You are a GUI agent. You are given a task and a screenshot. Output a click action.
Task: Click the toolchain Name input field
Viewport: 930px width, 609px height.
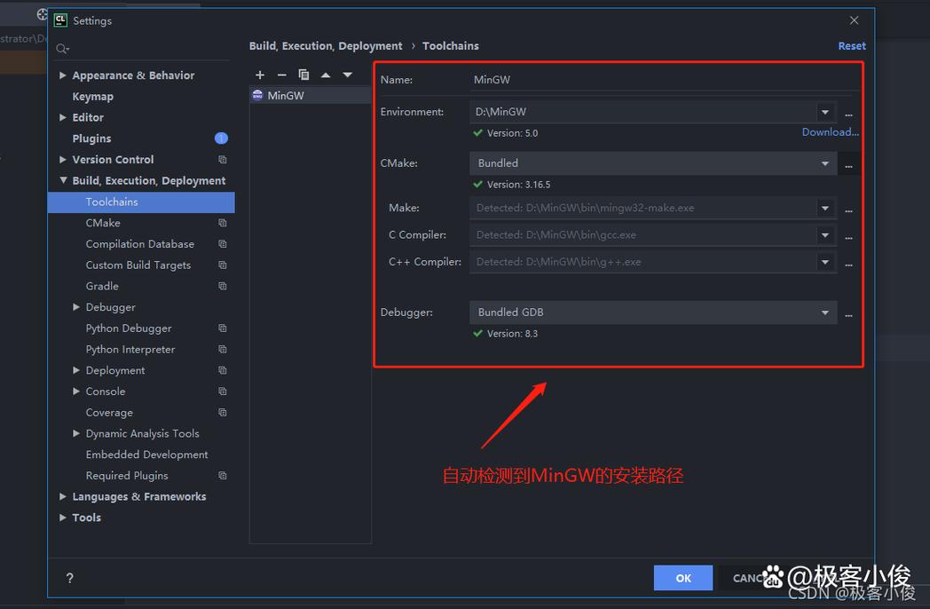pyautogui.click(x=661, y=80)
